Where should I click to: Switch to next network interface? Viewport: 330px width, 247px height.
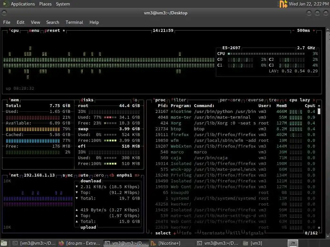(137, 175)
